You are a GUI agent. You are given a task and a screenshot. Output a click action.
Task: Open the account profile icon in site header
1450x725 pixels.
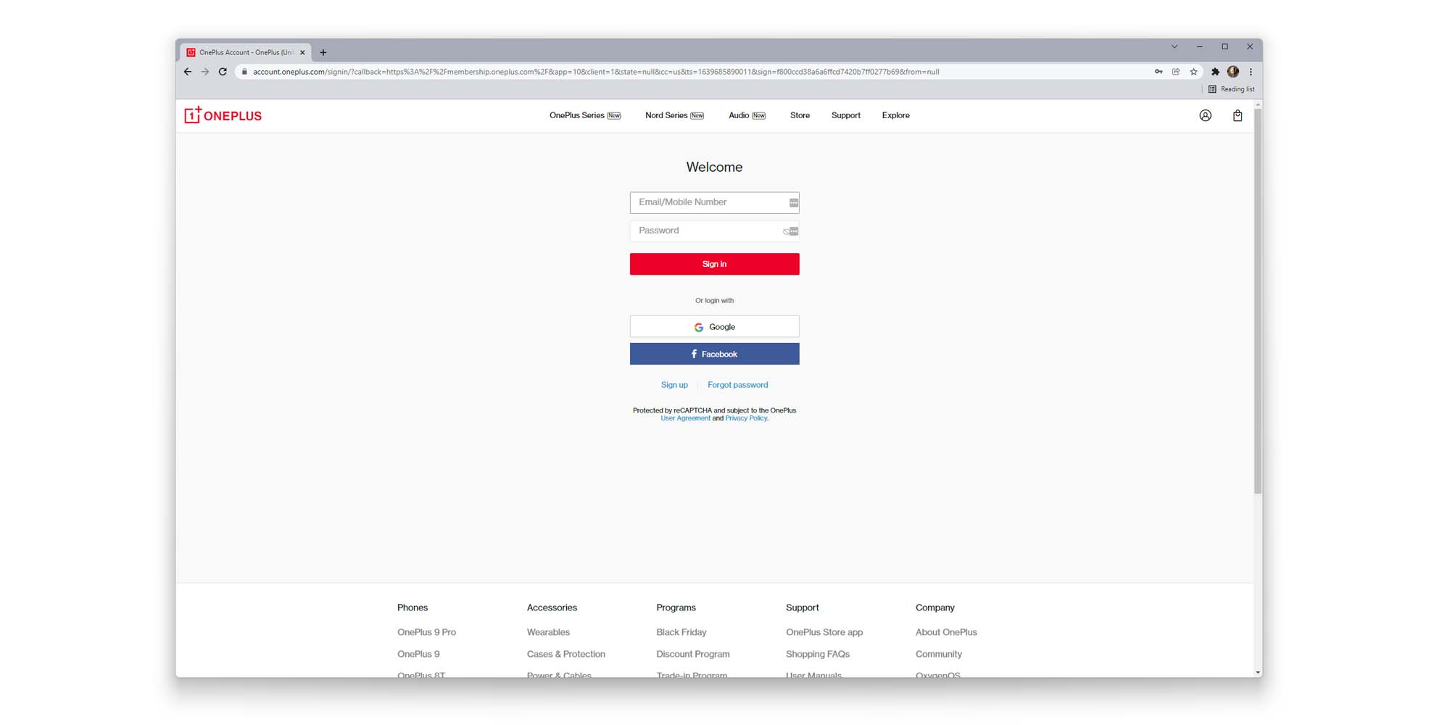tap(1205, 115)
